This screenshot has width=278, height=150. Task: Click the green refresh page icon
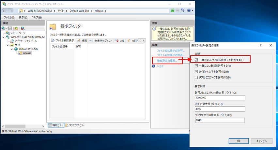172,10
